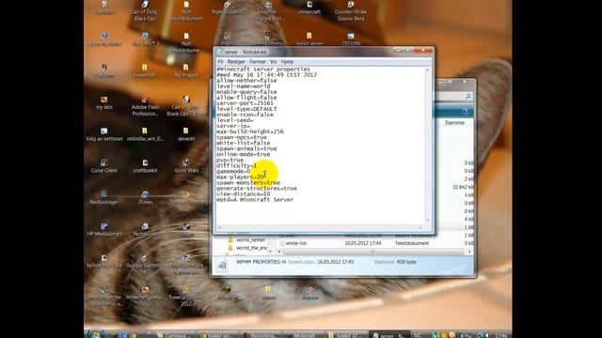Open the Format menu in Notepad
The height and width of the screenshot is (338, 602).
click(258, 62)
